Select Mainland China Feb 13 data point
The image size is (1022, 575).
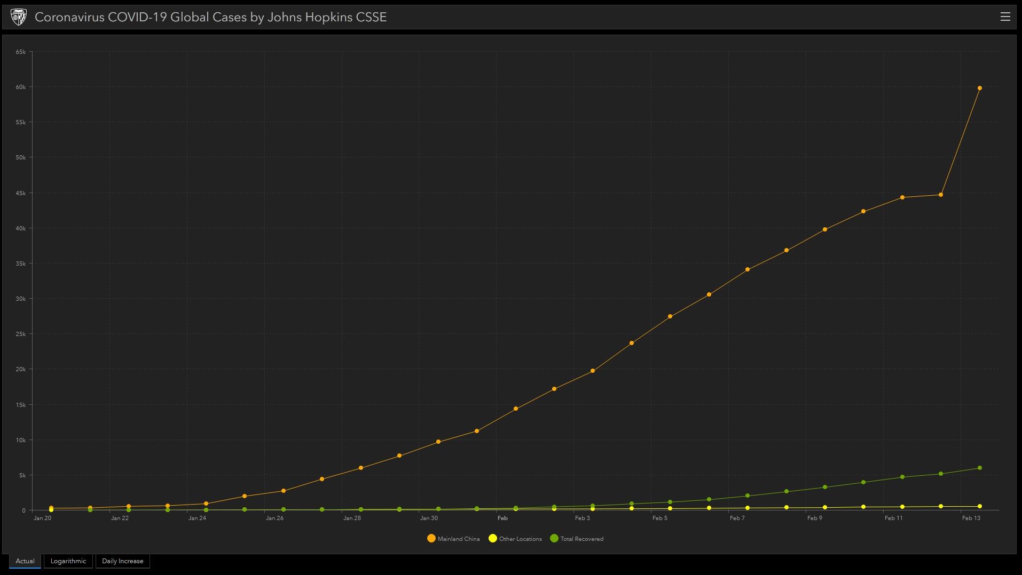coord(979,88)
